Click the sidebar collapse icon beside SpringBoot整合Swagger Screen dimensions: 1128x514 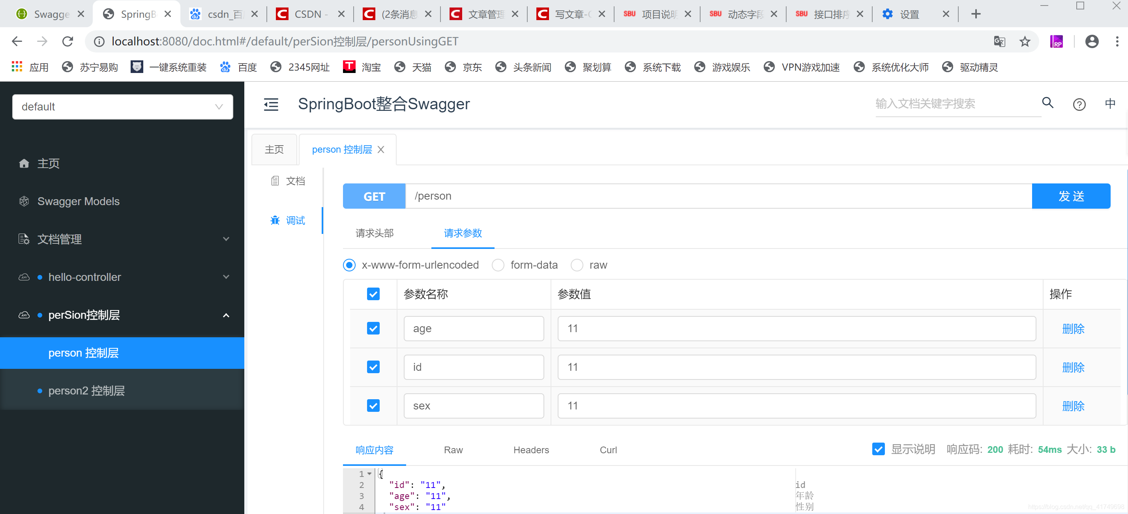coord(271,105)
